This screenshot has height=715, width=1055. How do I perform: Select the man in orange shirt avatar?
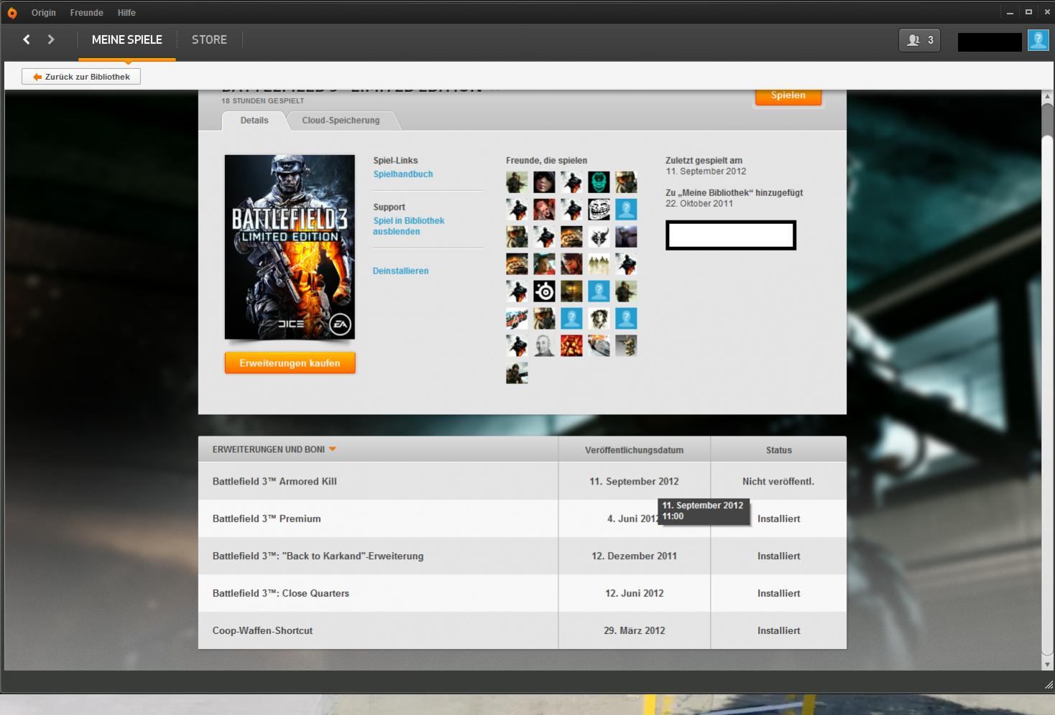point(544,264)
